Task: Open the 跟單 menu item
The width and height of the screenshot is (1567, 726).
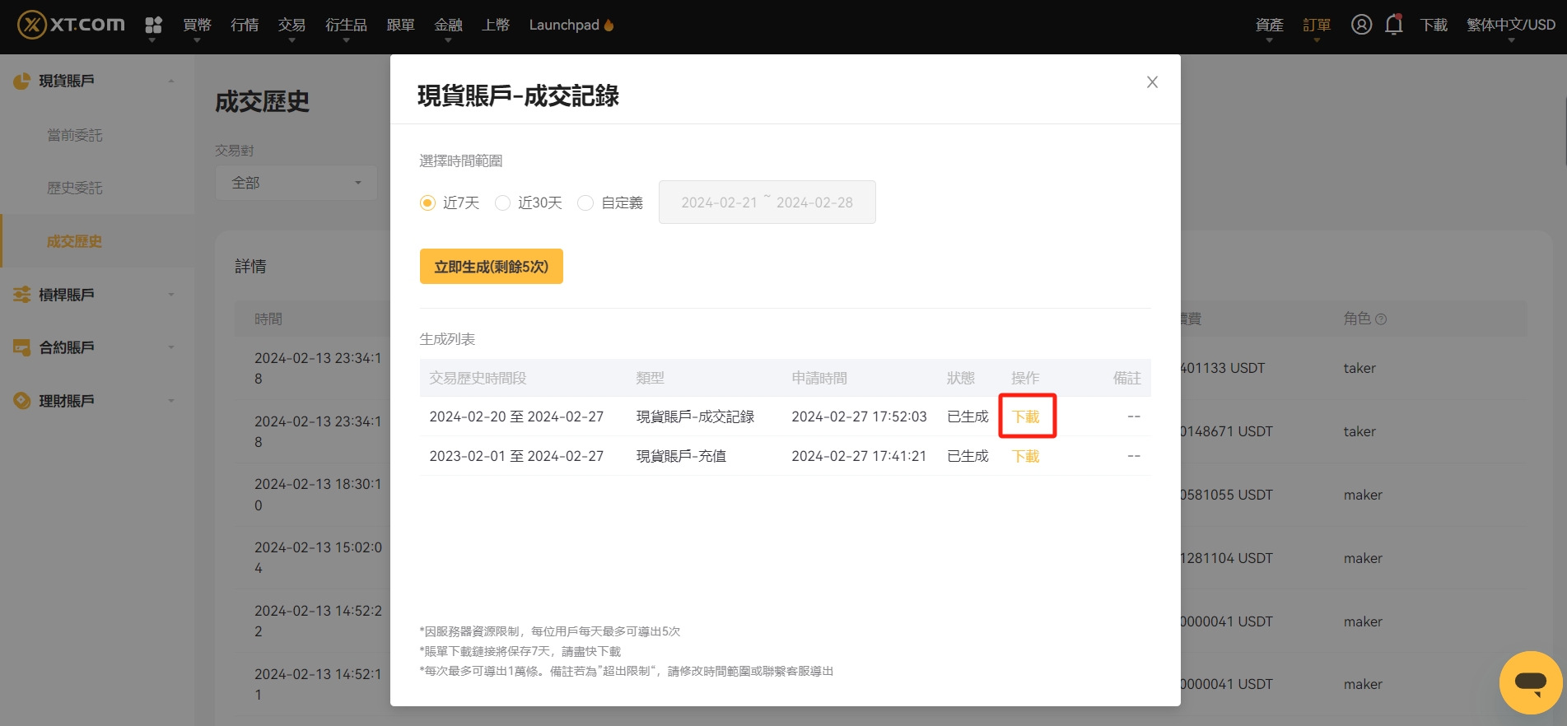Action: 401,25
